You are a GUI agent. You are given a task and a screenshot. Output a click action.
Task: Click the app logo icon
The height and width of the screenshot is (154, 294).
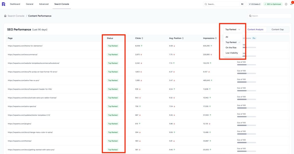coord(3,4)
